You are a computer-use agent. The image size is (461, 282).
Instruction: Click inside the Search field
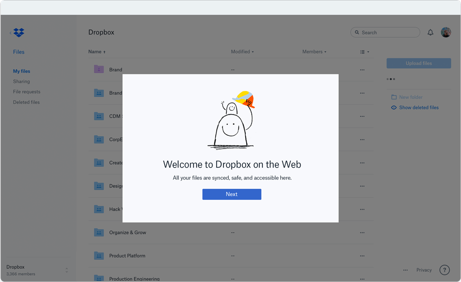(387, 32)
